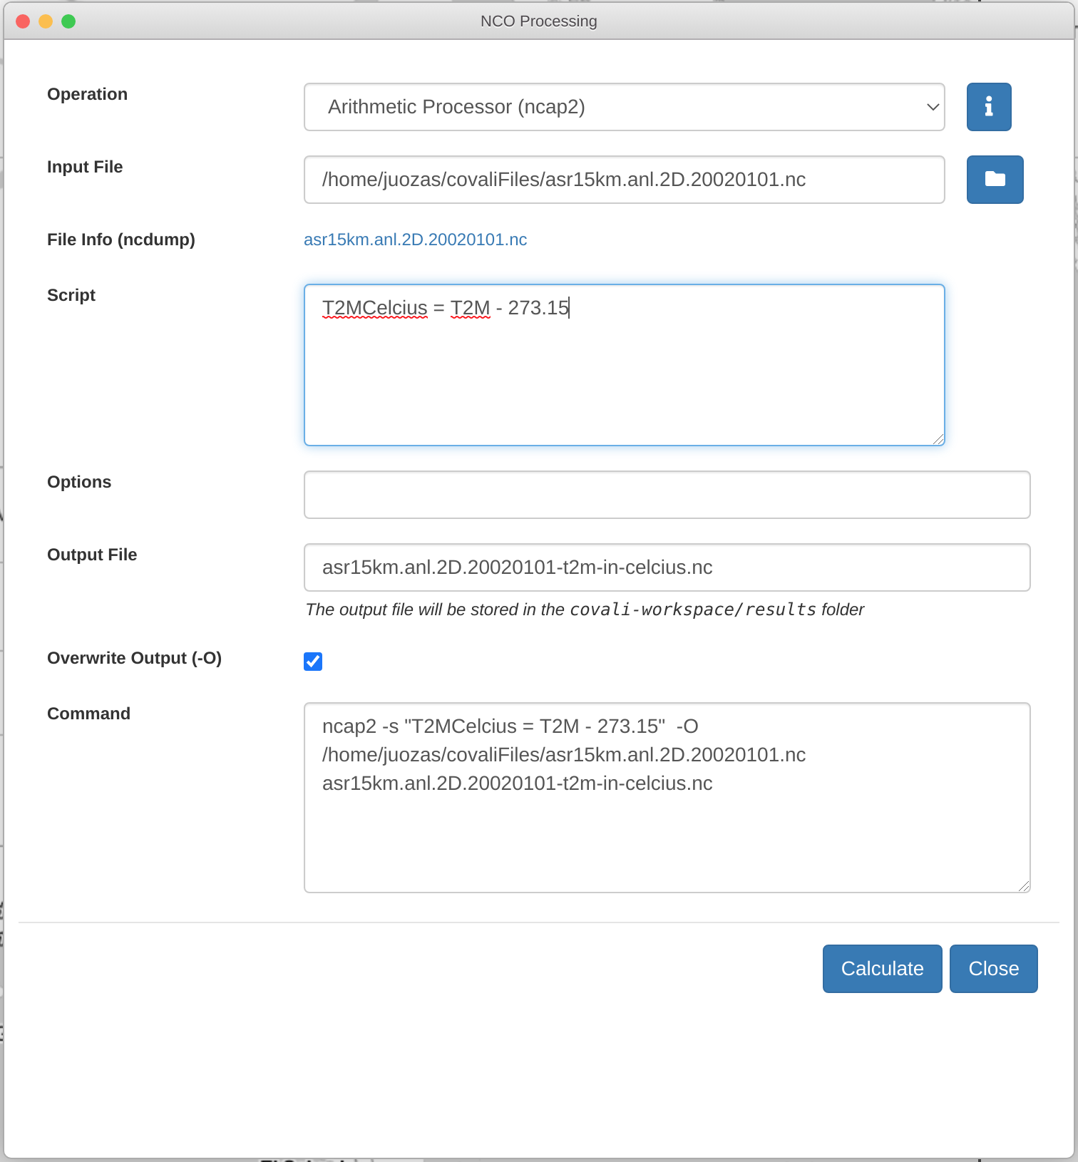
Task: Minimize window with yellow traffic light
Action: pos(46,21)
